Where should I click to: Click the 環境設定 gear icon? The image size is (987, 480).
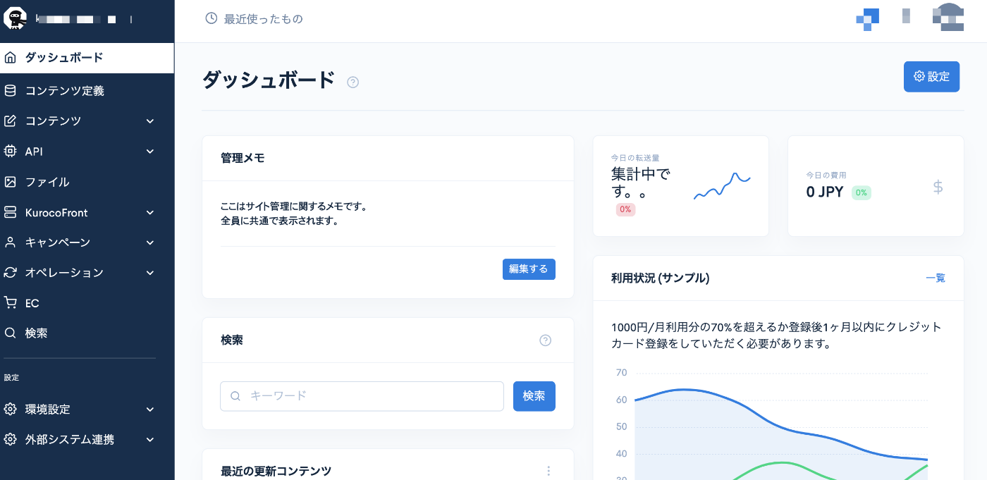10,410
